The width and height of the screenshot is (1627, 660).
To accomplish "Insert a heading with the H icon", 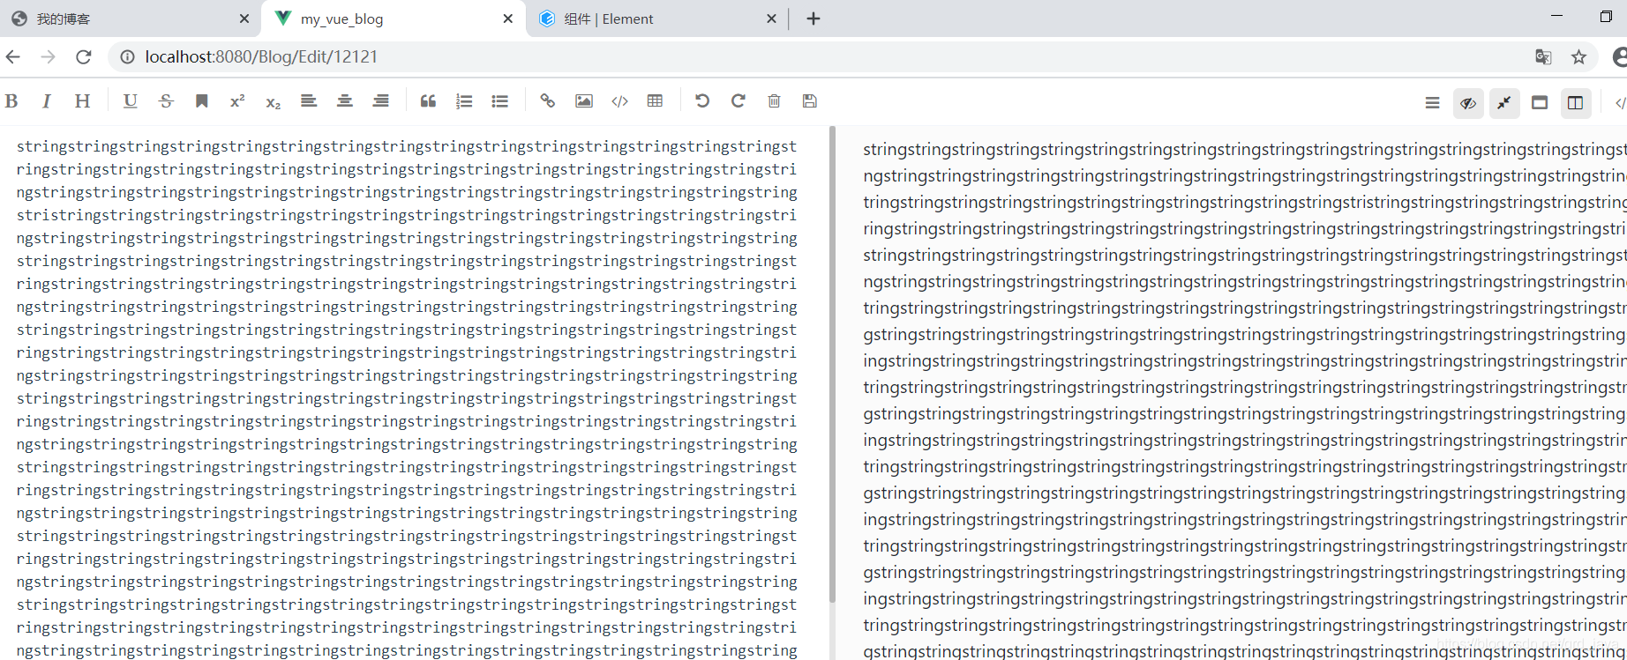I will (x=82, y=101).
